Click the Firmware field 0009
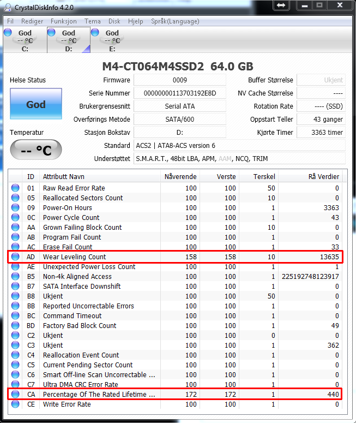The height and width of the screenshot is (423, 356). 180,80
